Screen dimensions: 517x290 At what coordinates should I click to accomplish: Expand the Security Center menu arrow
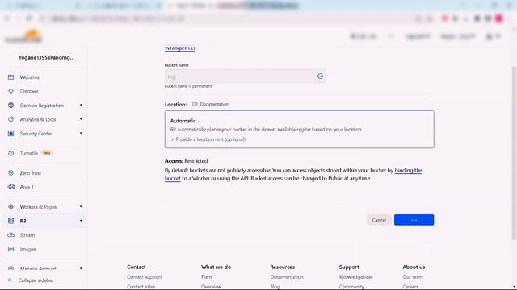[x=81, y=134]
